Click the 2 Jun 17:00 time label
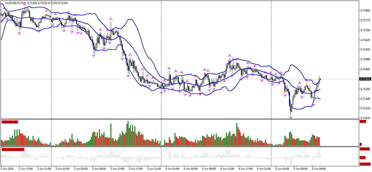This screenshot has height=172, width=372. click(x=25, y=169)
